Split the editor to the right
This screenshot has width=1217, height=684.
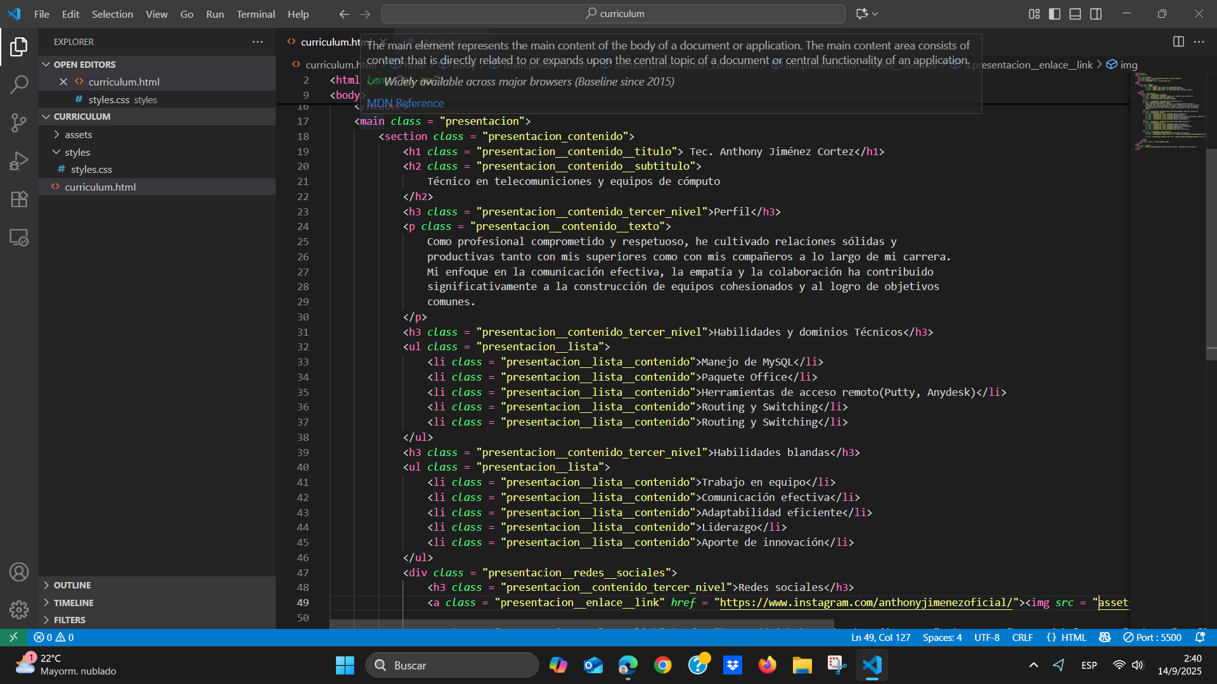click(1178, 42)
